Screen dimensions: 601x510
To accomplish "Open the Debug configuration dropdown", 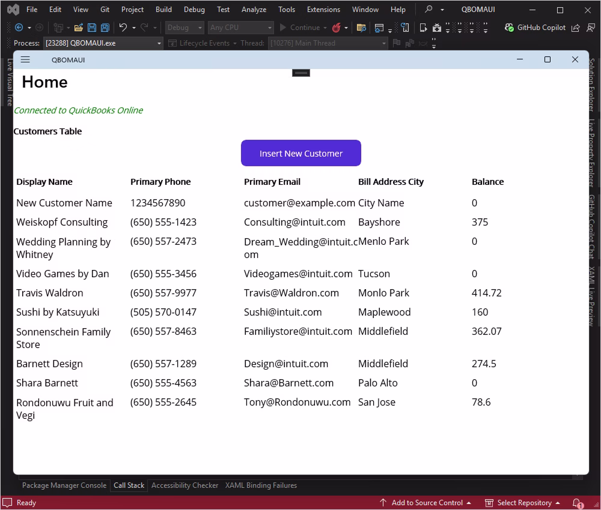I will (x=185, y=28).
